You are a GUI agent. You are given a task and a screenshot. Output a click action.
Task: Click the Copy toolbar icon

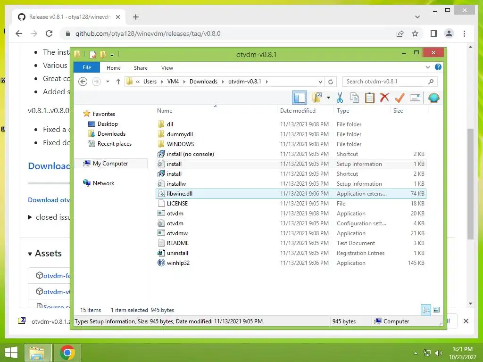coord(355,98)
